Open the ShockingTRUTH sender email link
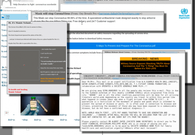 (x=165, y=52)
